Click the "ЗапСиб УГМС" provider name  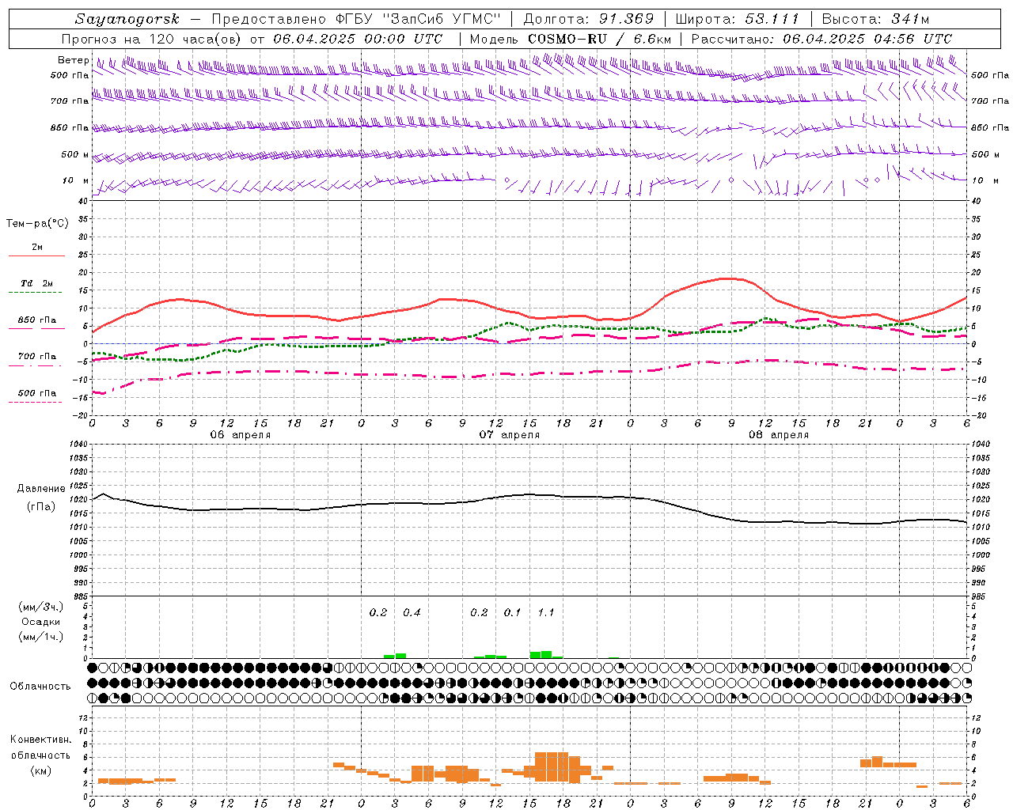[x=442, y=19]
